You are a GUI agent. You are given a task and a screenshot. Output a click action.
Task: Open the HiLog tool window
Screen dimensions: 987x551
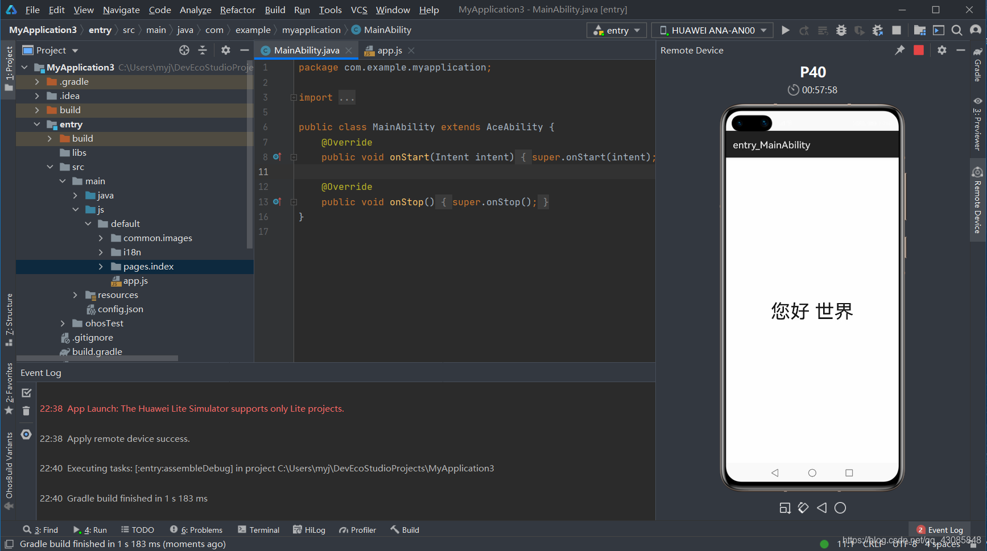pos(309,530)
